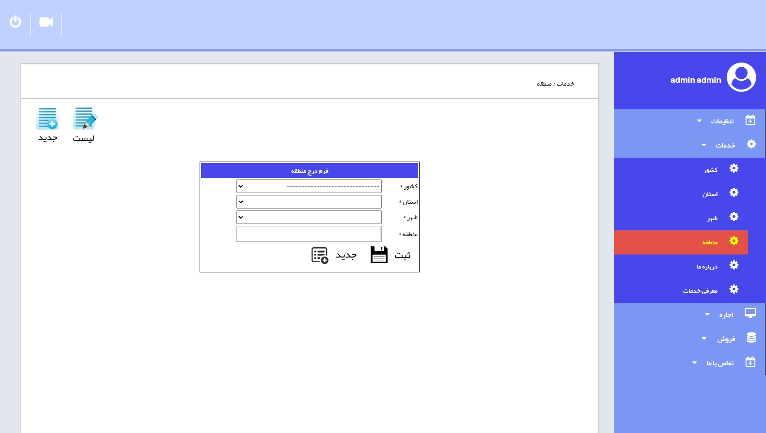Click the gear icon beside کشور
766x433 pixels.
pyautogui.click(x=734, y=168)
